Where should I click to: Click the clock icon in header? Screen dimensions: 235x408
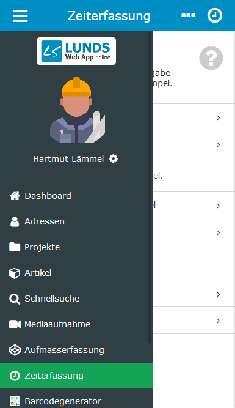point(215,15)
